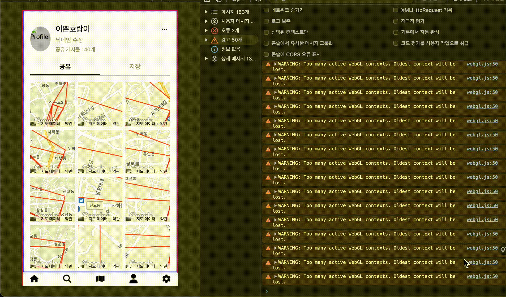This screenshot has height=297, width=506.
Task: Expand the 오류 2개 message group
Action: [206, 30]
